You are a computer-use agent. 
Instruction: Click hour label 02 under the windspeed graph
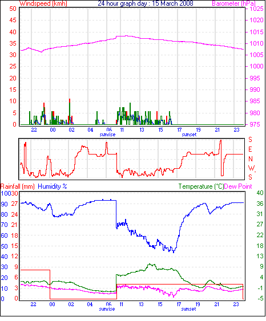click(x=71, y=130)
